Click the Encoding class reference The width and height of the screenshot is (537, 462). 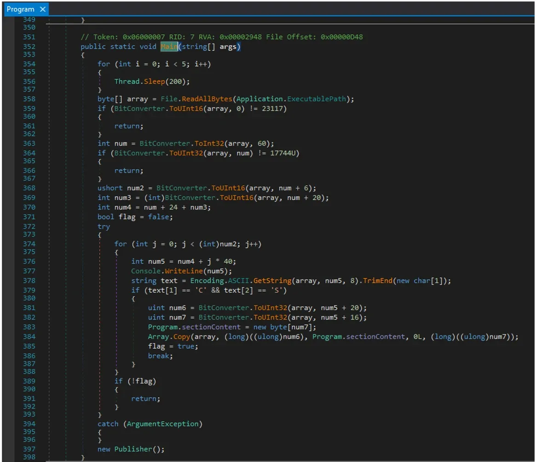click(207, 281)
